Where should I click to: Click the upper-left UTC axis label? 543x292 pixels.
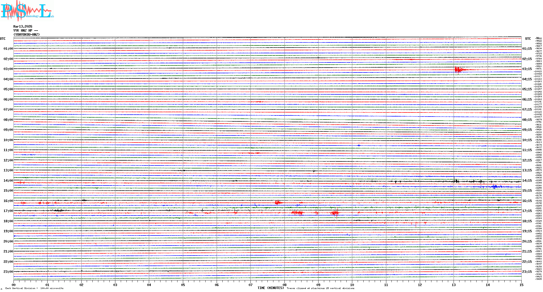[3, 39]
